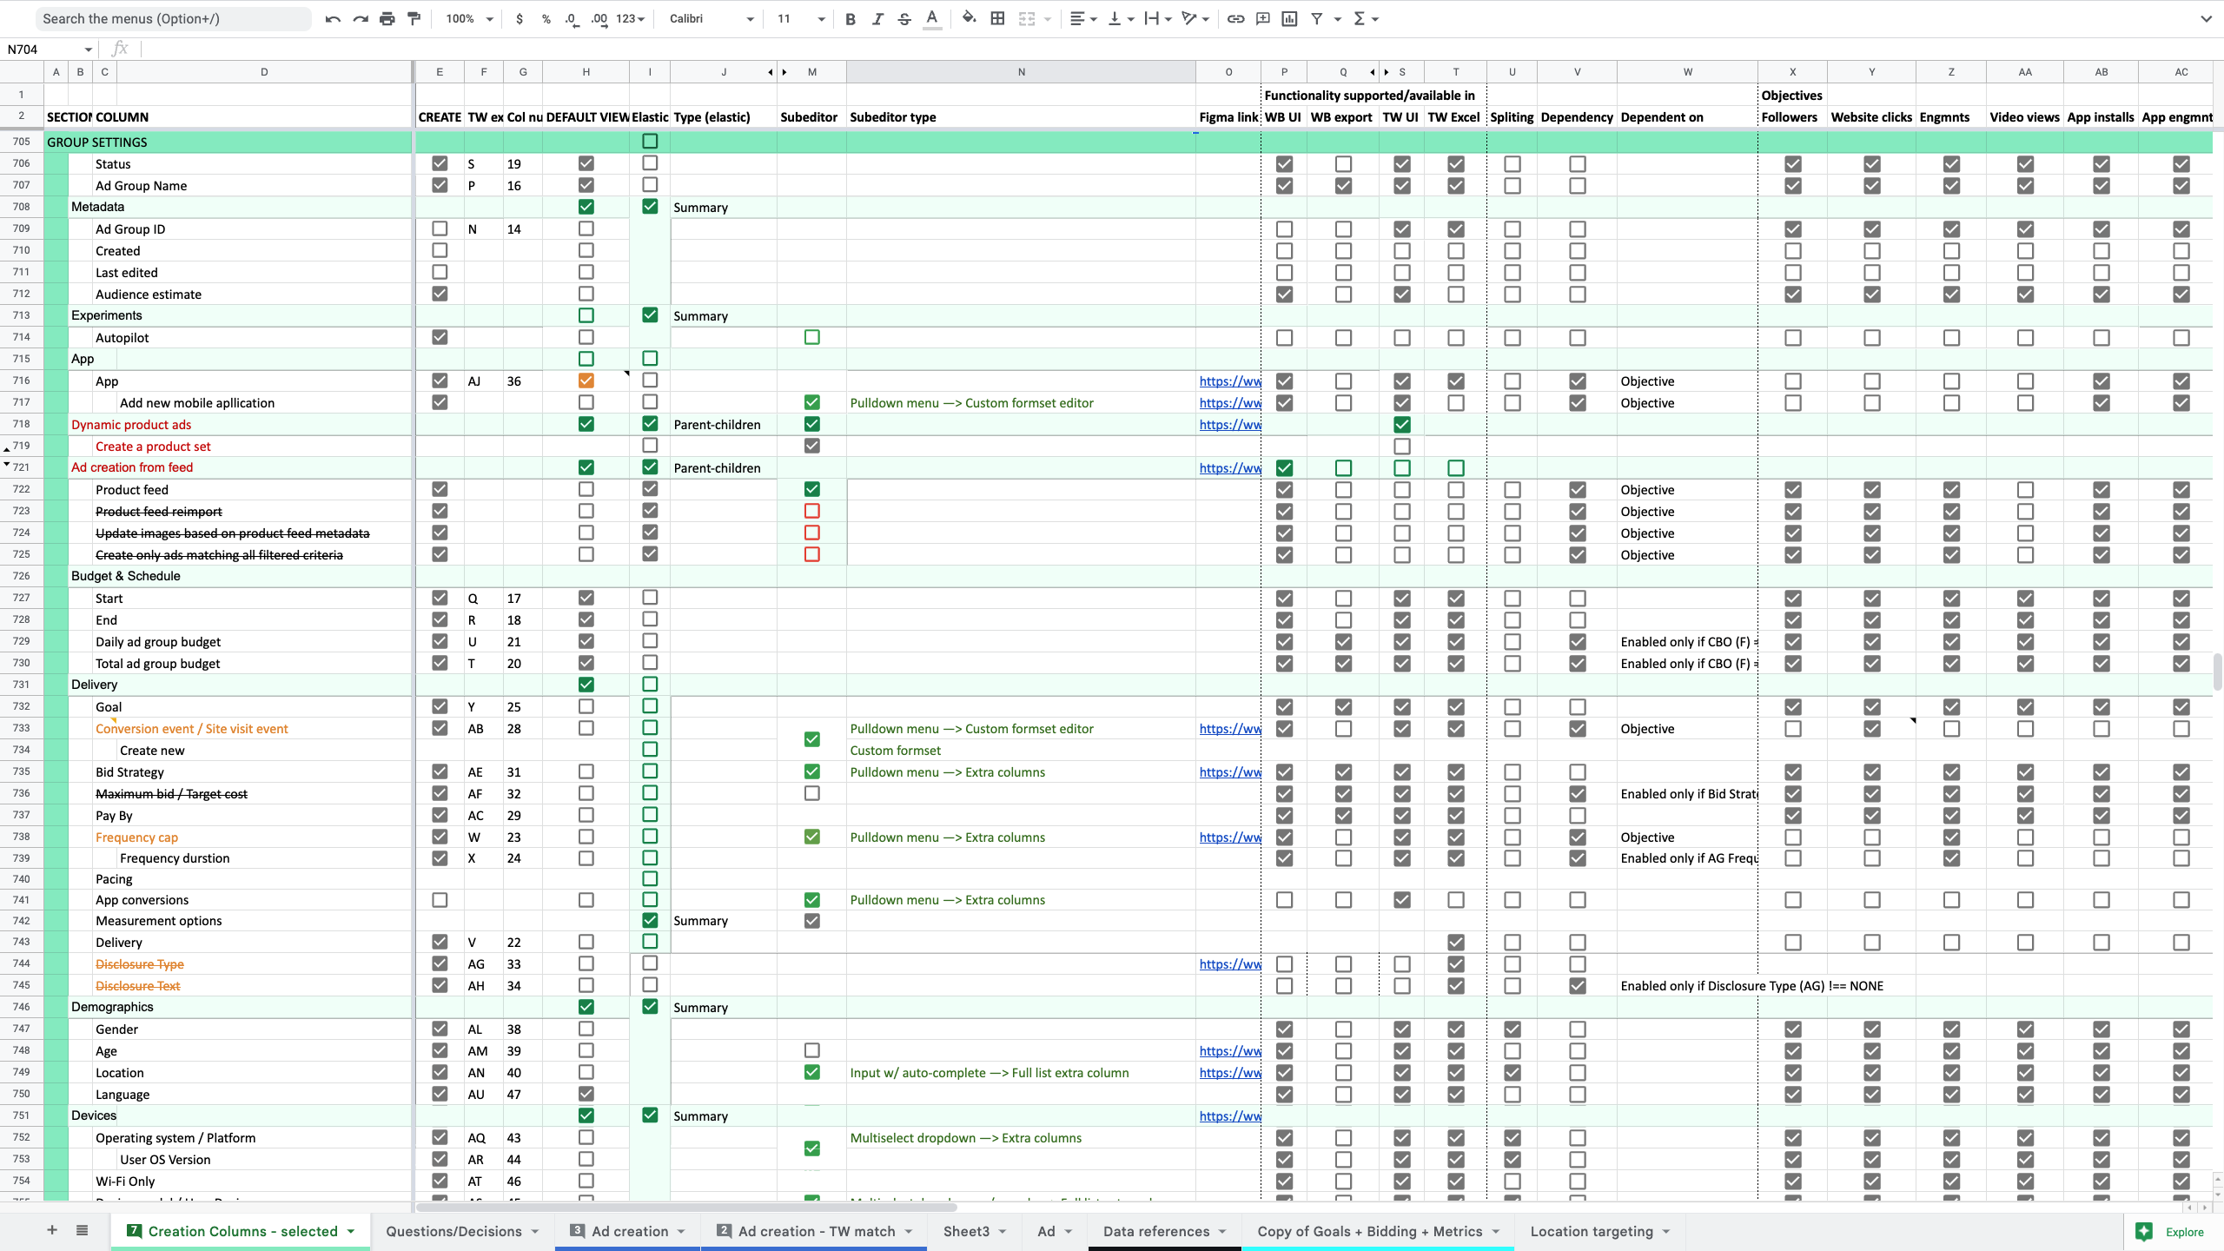The image size is (2224, 1251).
Task: Open the Location targeting sheet tab
Action: coord(1592,1231)
